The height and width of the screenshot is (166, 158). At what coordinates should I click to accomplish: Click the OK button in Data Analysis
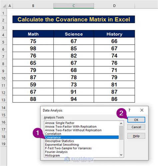pyautogui.click(x=136, y=120)
